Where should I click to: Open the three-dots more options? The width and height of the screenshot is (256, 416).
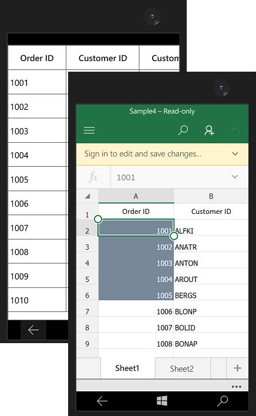(x=237, y=387)
